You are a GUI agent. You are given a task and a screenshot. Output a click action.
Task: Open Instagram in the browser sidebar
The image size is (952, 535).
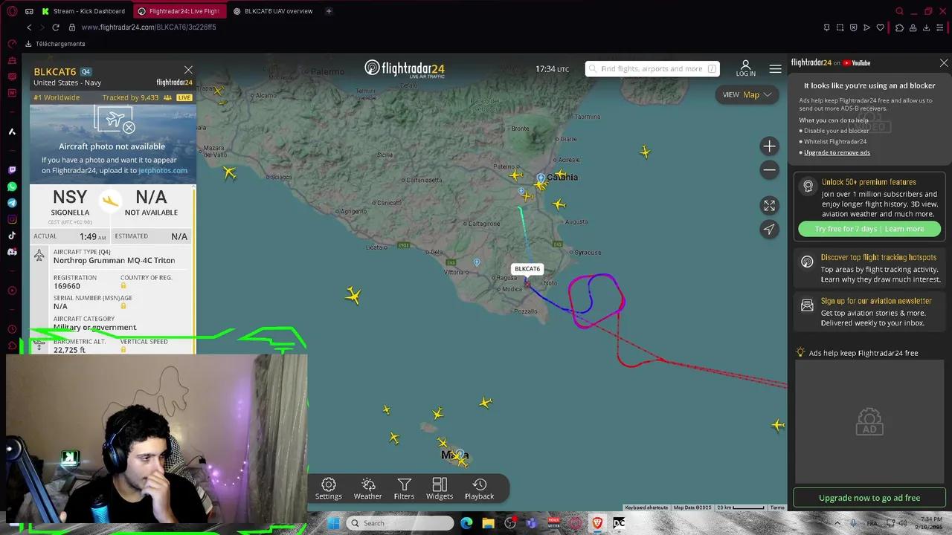12,219
